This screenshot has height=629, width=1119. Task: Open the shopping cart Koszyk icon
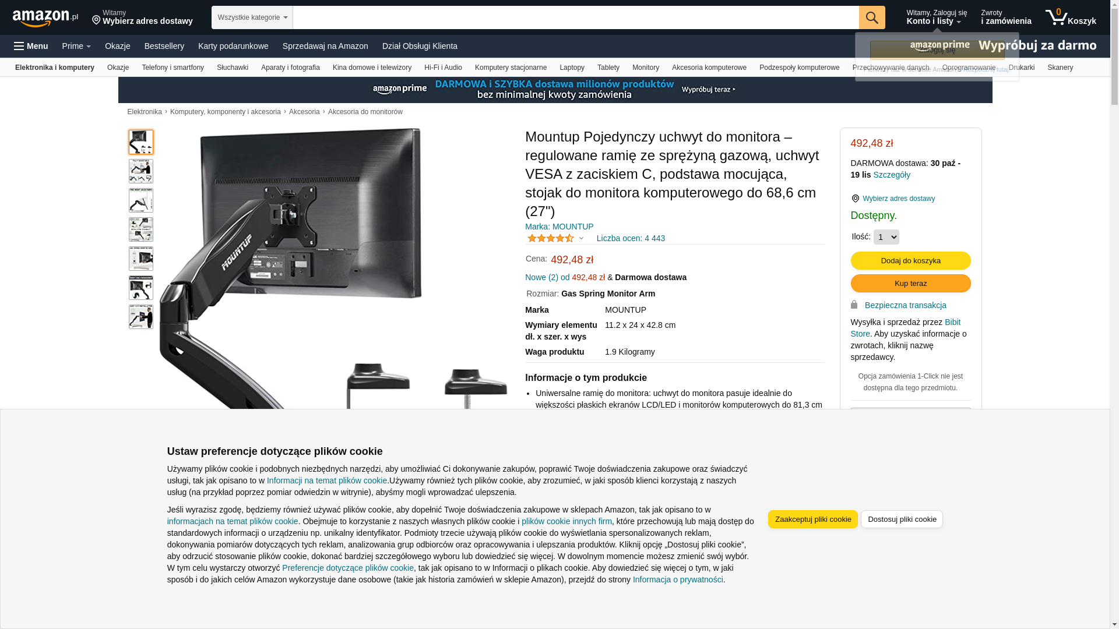[x=1071, y=17]
